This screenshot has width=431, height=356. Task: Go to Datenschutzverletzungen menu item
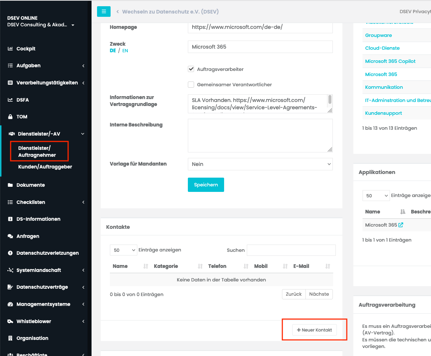point(48,253)
